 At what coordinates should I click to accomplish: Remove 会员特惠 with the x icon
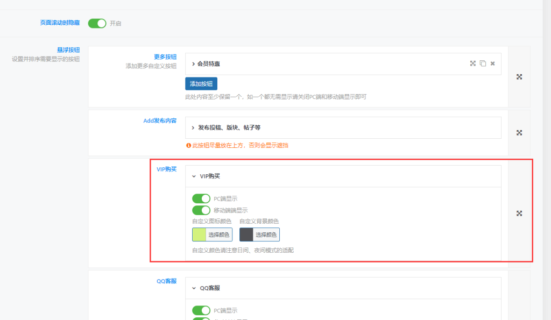tap(492, 63)
